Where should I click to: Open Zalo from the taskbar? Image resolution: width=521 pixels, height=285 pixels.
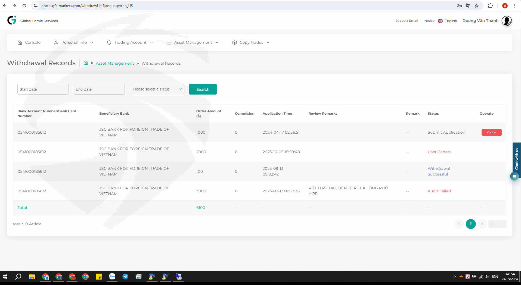112,277
